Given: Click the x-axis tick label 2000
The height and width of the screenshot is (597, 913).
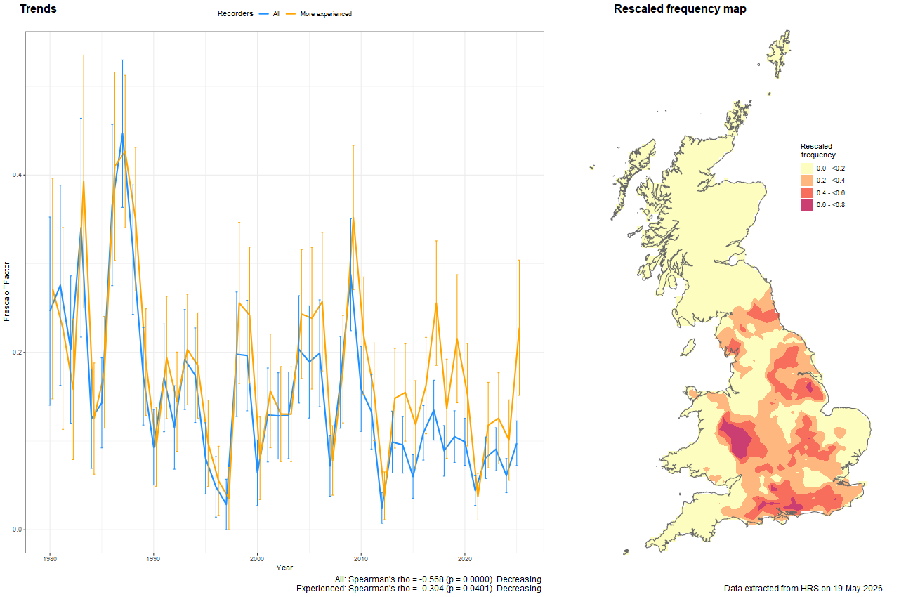Looking at the screenshot, I should pyautogui.click(x=257, y=559).
